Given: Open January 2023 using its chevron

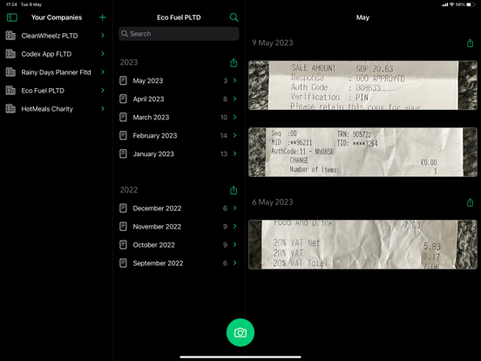Looking at the screenshot, I should pos(234,153).
